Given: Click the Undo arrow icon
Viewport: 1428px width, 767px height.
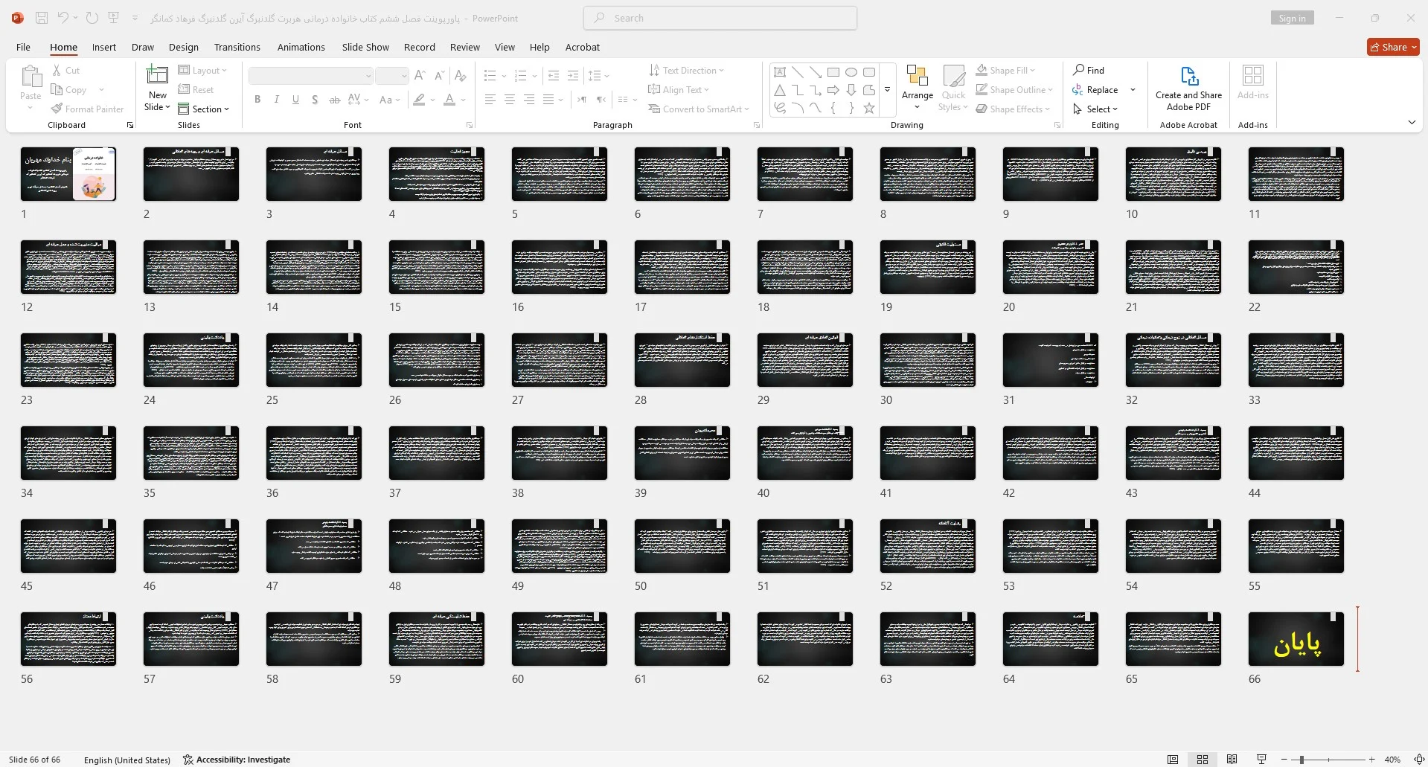Looking at the screenshot, I should [x=63, y=18].
